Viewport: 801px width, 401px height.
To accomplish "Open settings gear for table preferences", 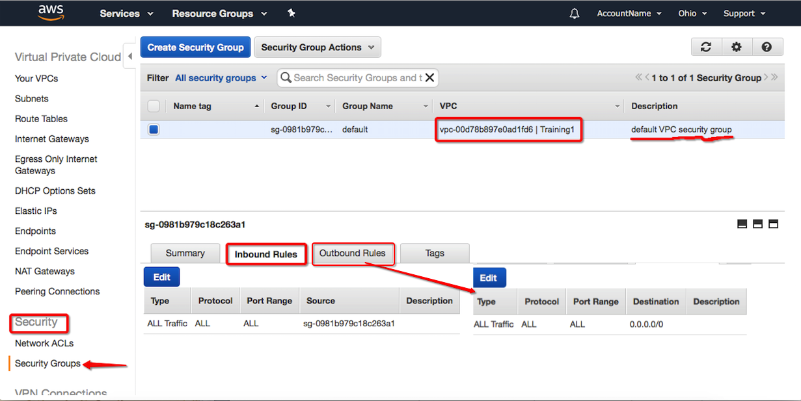I will 736,47.
